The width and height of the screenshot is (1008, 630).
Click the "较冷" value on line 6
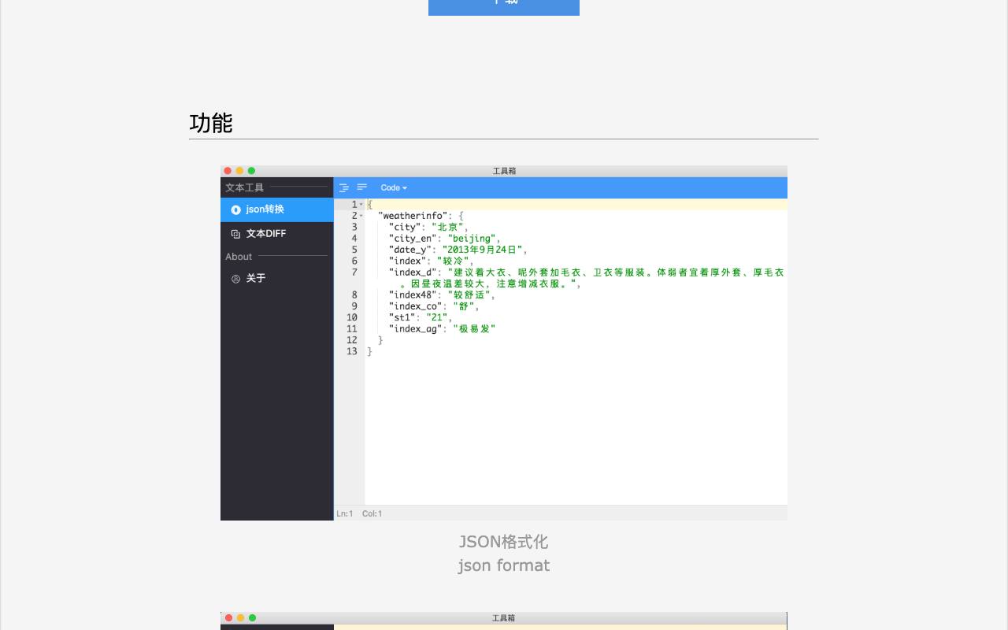[454, 261]
